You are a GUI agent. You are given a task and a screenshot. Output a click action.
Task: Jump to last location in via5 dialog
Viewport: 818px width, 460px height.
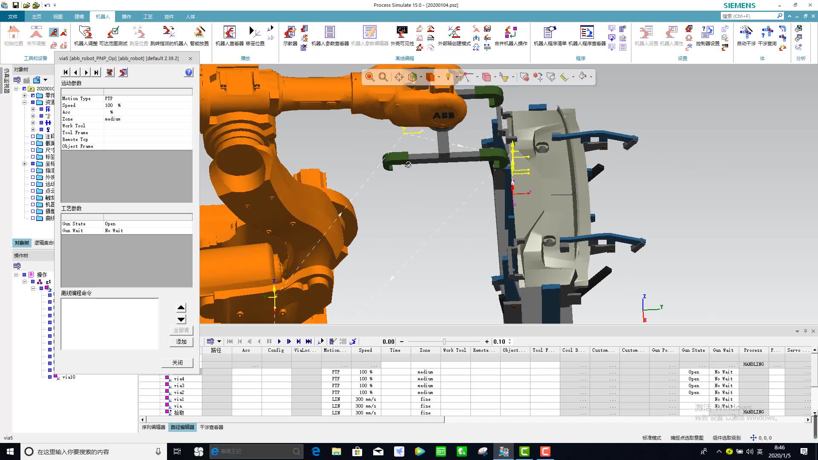pyautogui.click(x=97, y=72)
